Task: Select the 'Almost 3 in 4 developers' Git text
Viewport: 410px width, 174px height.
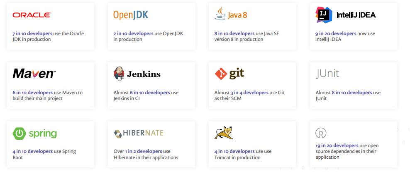Action: point(242,93)
